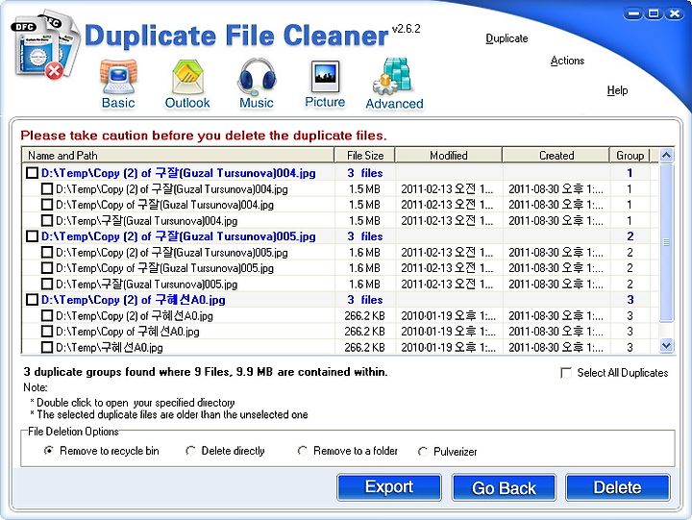Click the Go Back button

(504, 487)
